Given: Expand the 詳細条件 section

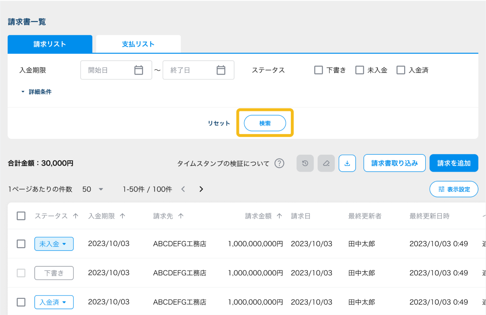Looking at the screenshot, I should pyautogui.click(x=36, y=92).
